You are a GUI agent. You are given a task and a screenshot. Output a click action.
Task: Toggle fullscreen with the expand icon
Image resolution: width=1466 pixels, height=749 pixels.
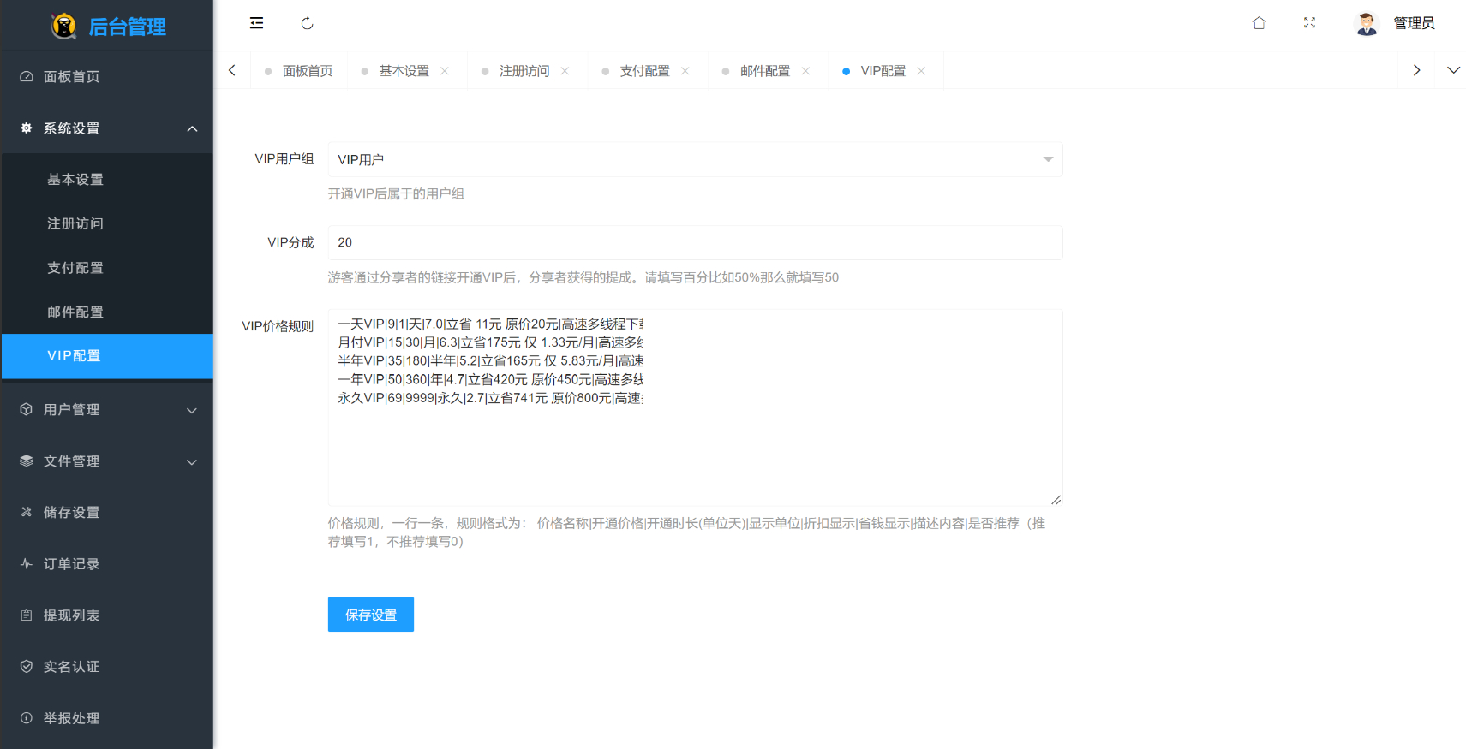pos(1309,23)
